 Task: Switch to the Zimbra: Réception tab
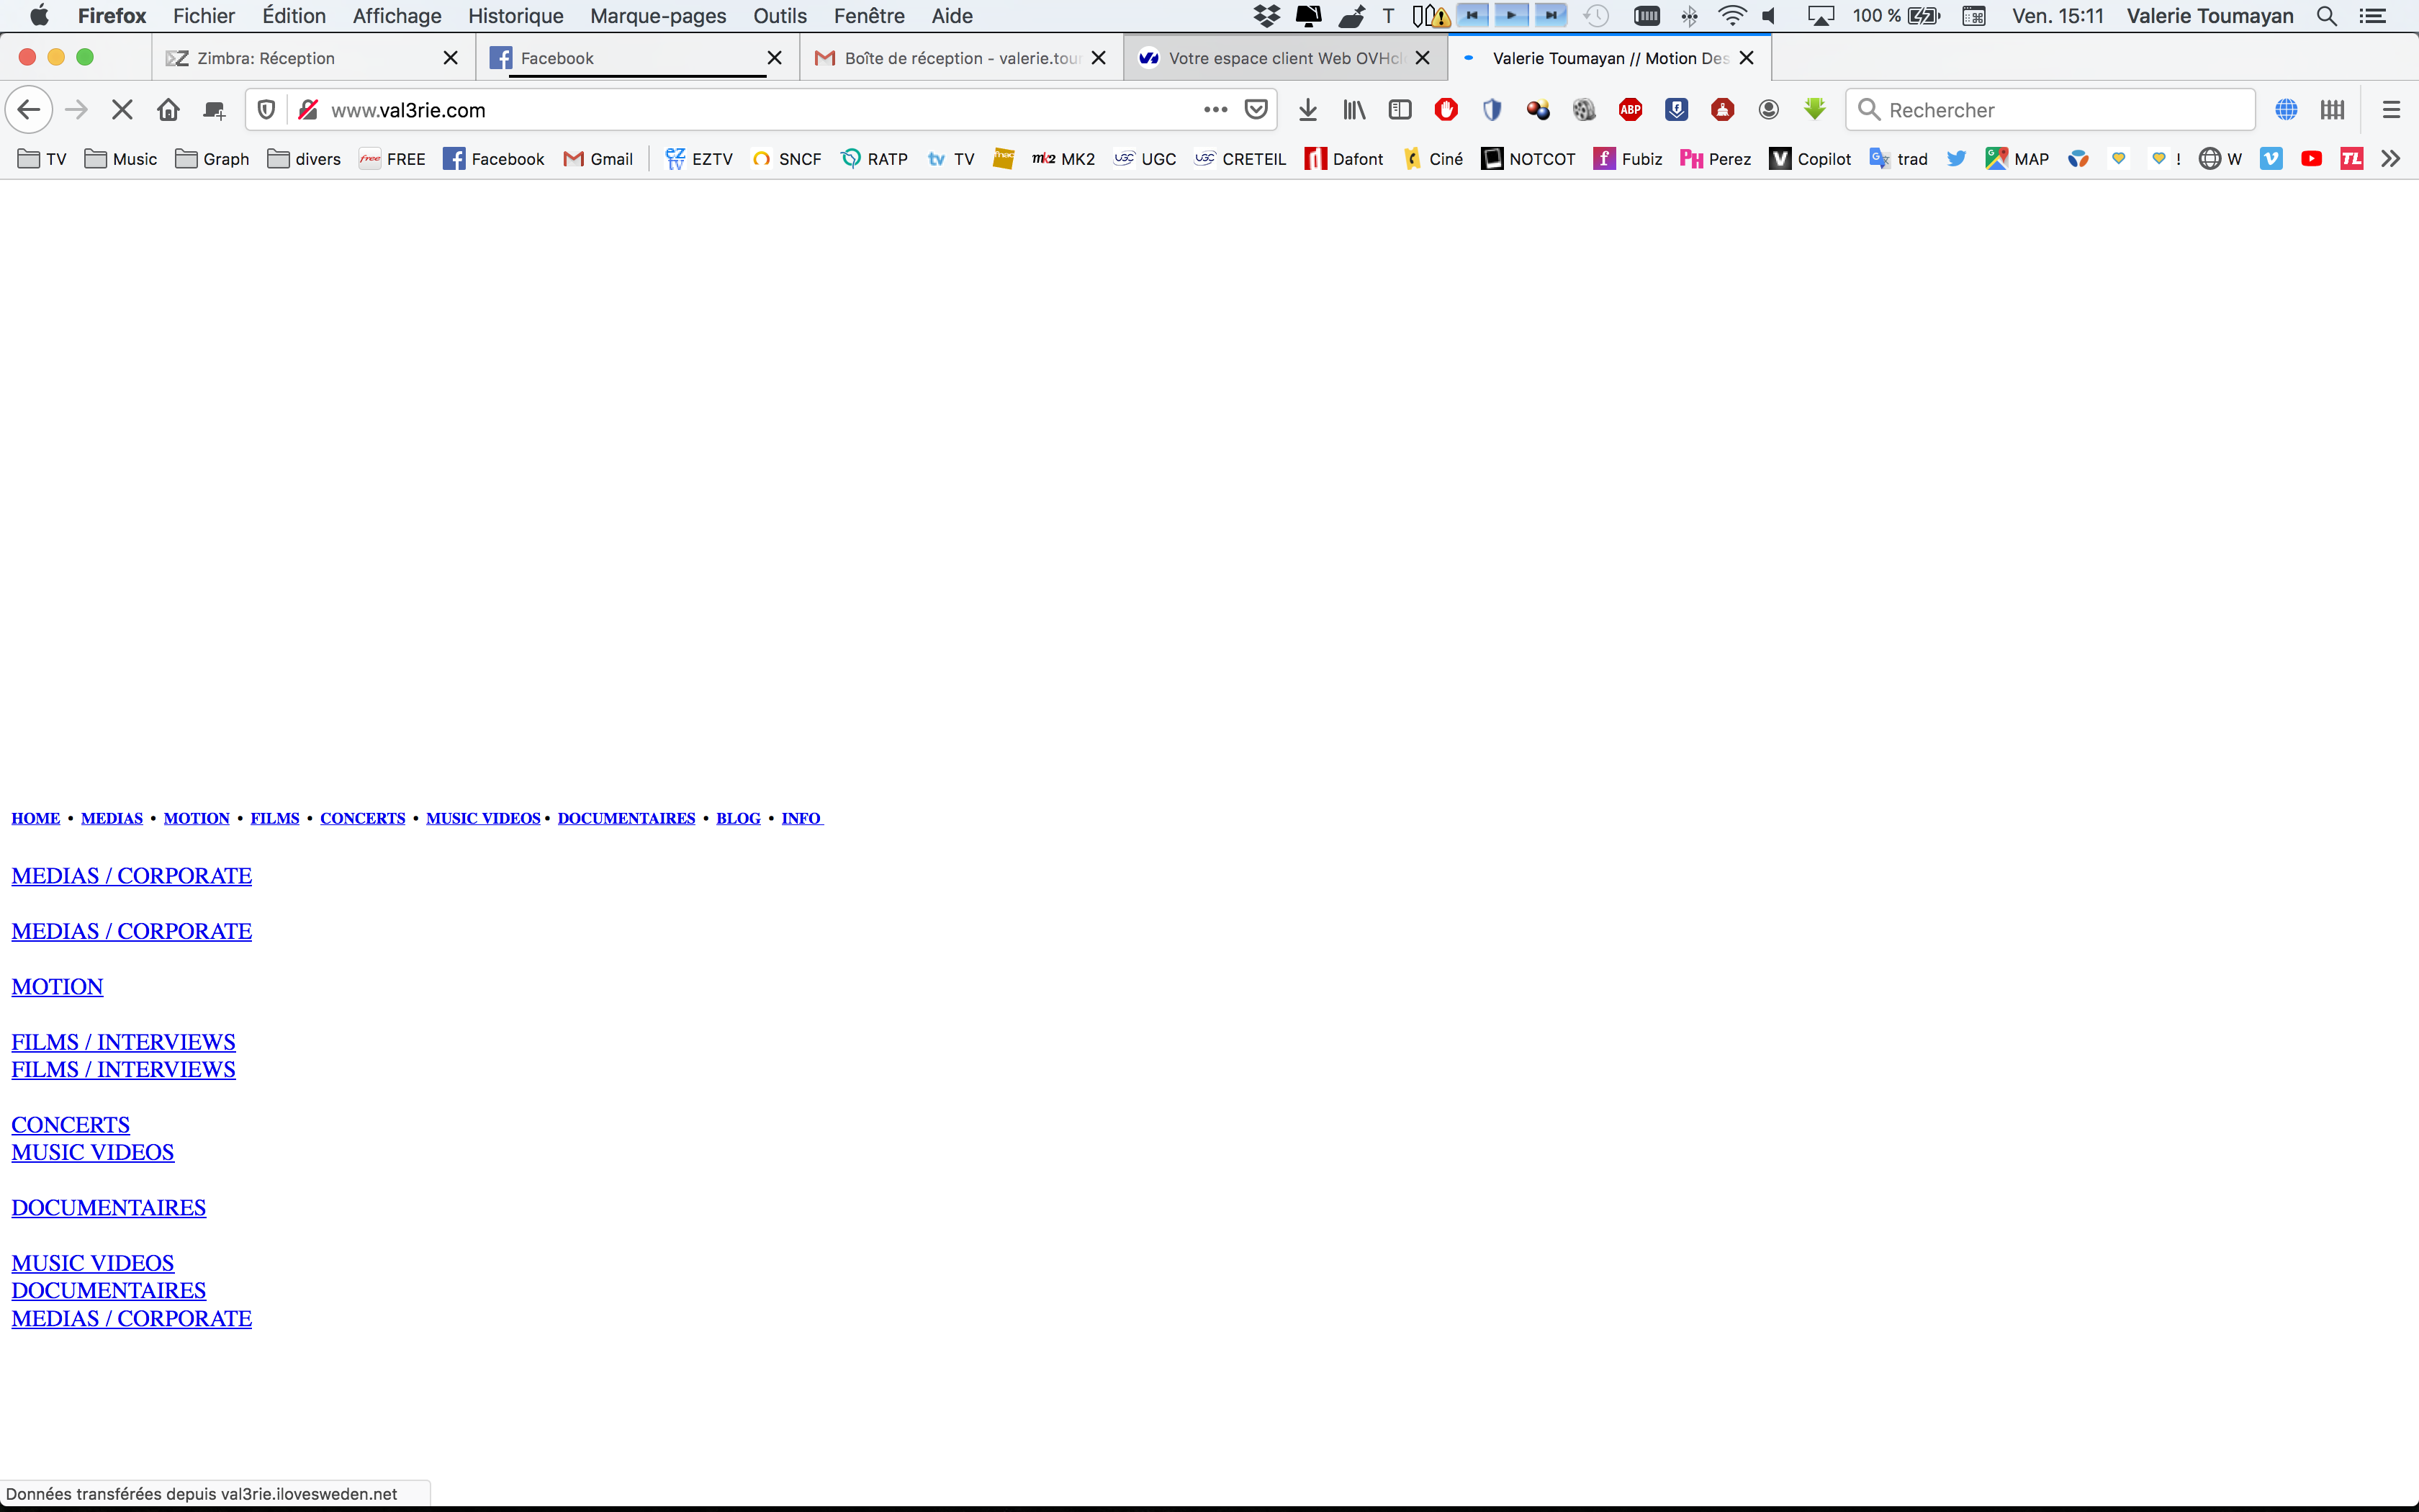coord(266,58)
